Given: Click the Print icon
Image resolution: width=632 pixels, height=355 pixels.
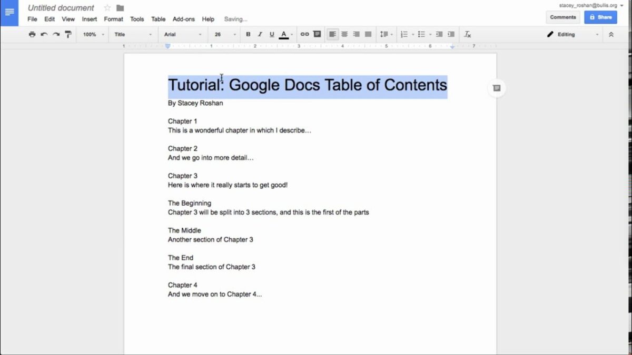Looking at the screenshot, I should [x=32, y=34].
